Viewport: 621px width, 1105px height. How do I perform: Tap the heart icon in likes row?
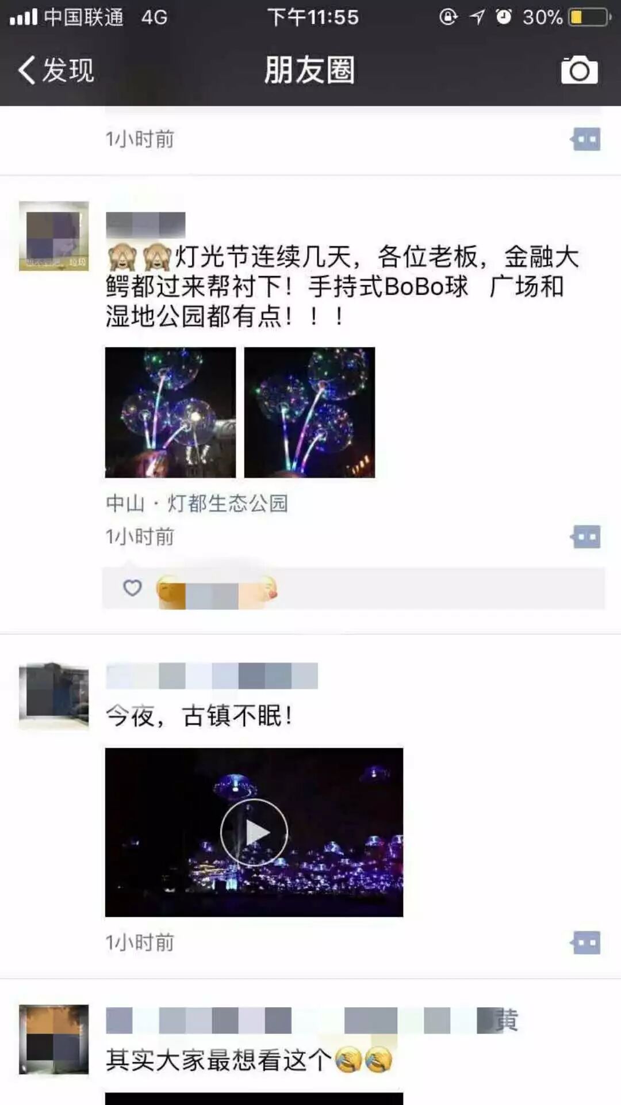[x=132, y=588]
